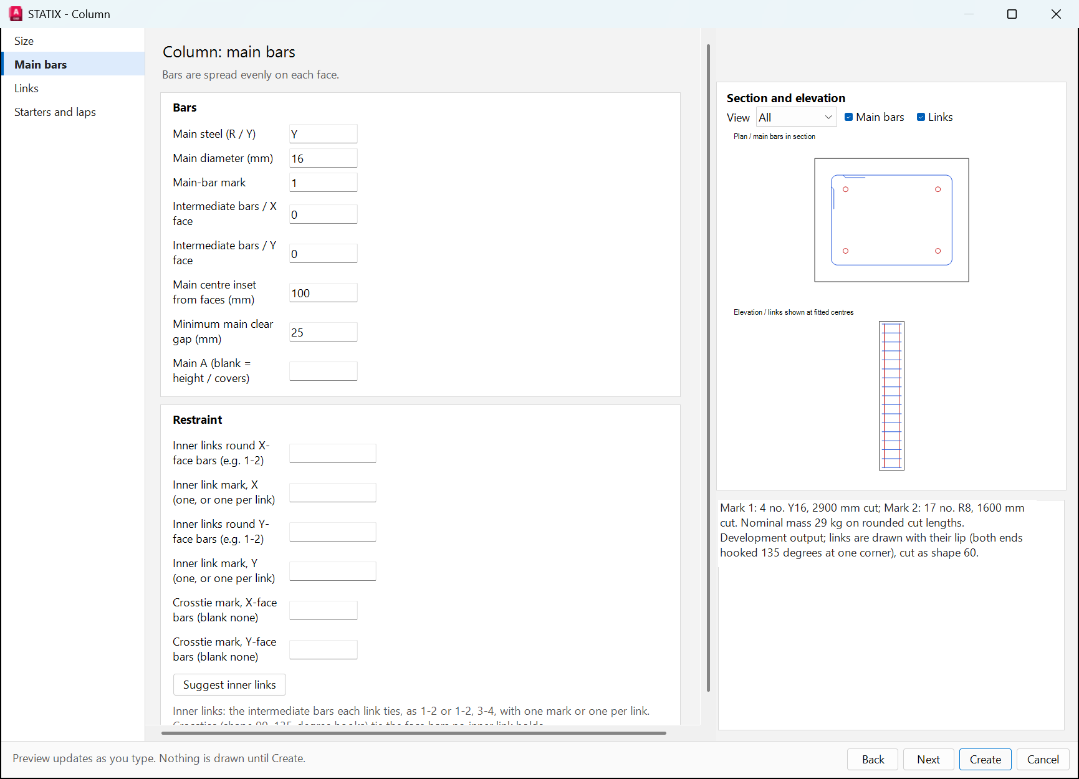Open Starters and laps page
This screenshot has height=779, width=1079.
[x=73, y=112]
